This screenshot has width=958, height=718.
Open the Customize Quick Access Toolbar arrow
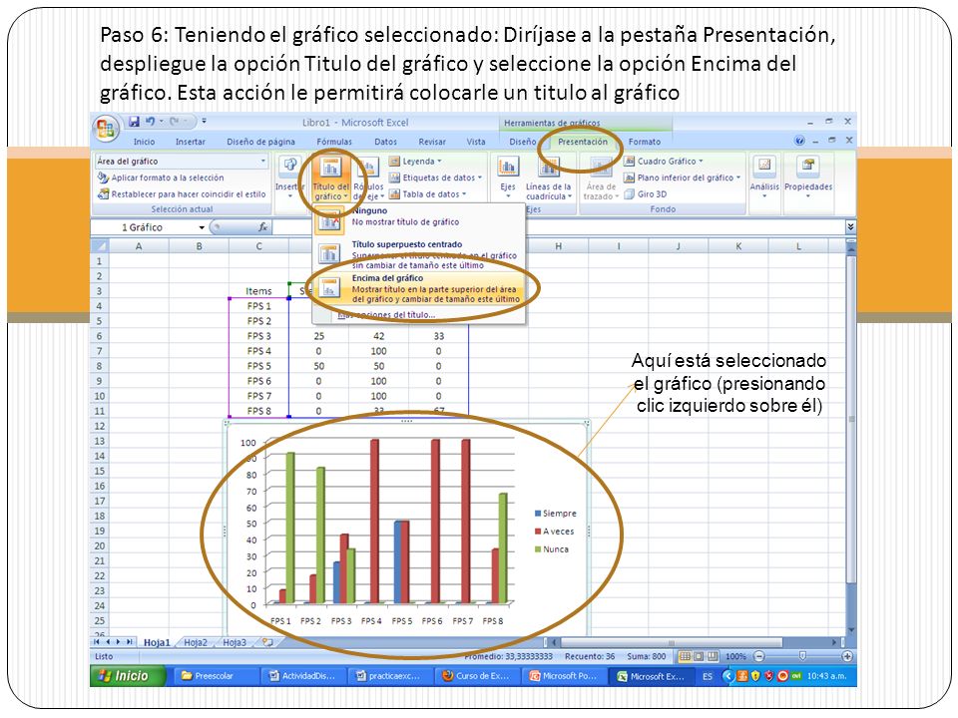[x=204, y=122]
